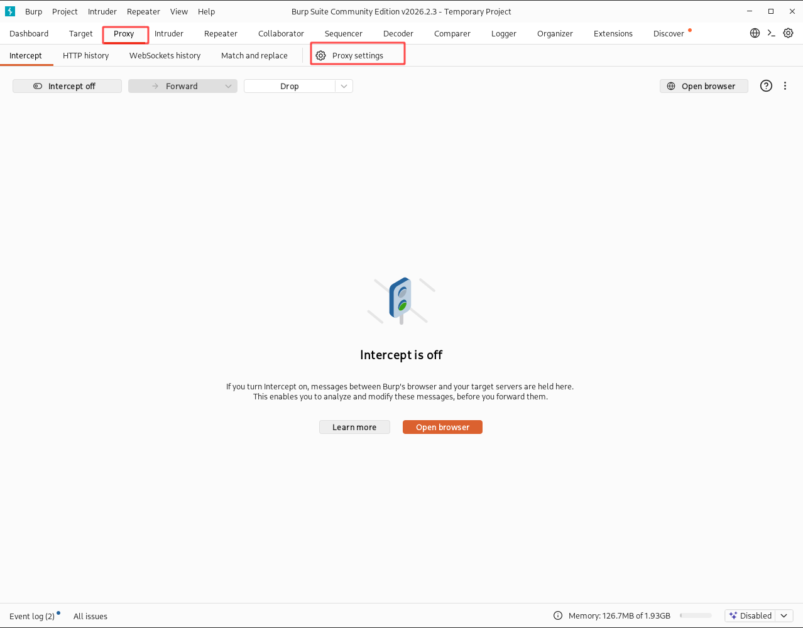Click the gray Open browser toolbar button
The width and height of the screenshot is (803, 628).
[704, 86]
